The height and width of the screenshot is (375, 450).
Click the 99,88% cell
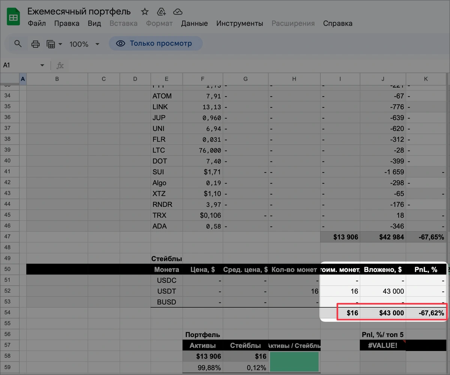(203, 367)
